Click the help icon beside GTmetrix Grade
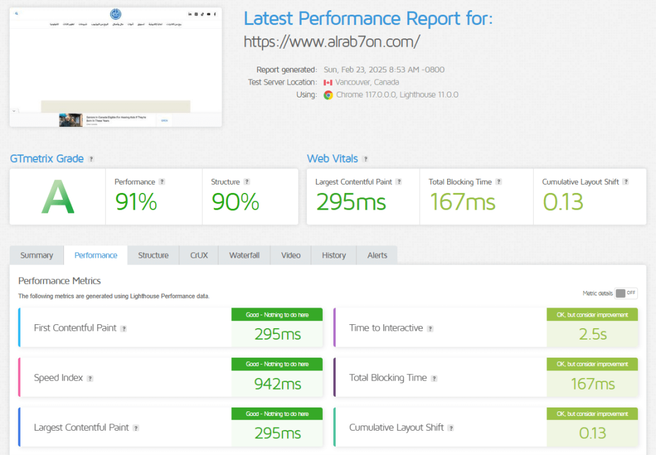 point(92,159)
